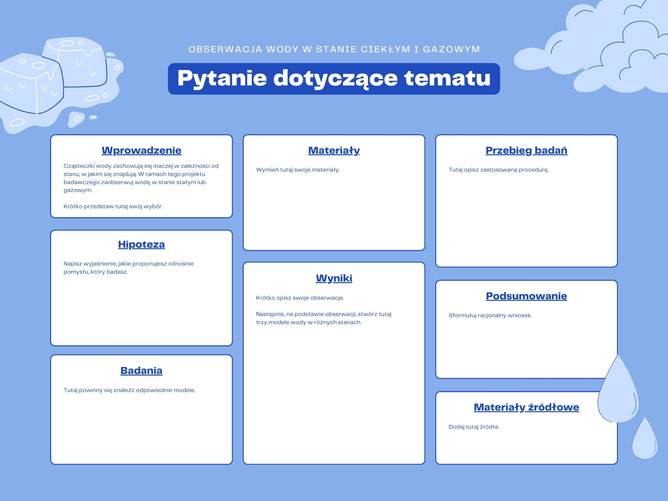The height and width of the screenshot is (501, 668).
Task: Click the 'Hipoteza' heading
Action: tap(142, 244)
